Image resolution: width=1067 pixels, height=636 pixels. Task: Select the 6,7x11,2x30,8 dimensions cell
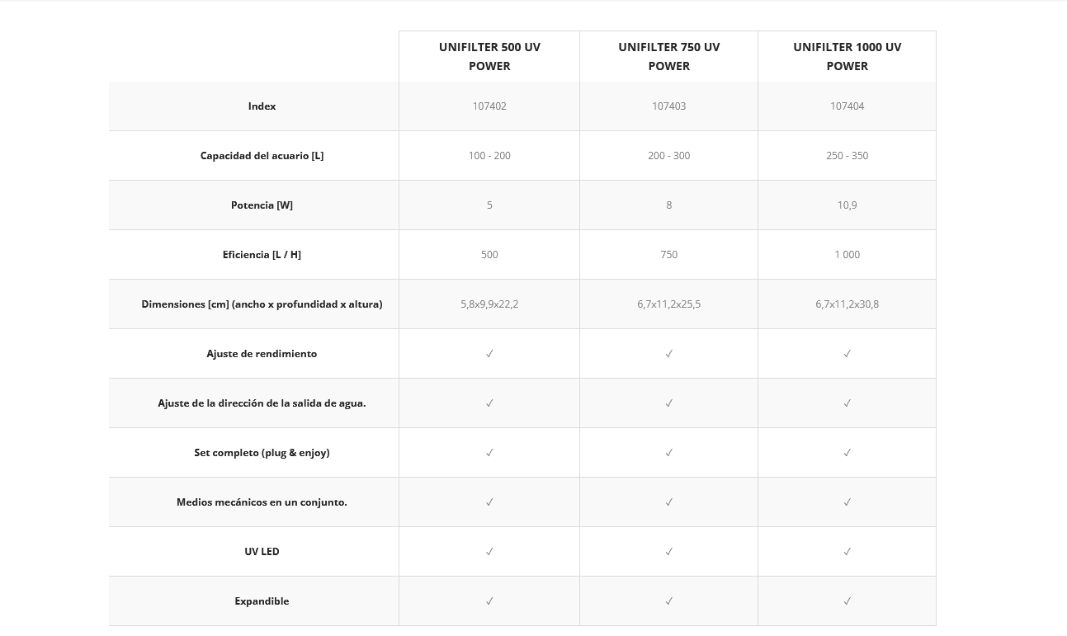tap(847, 304)
